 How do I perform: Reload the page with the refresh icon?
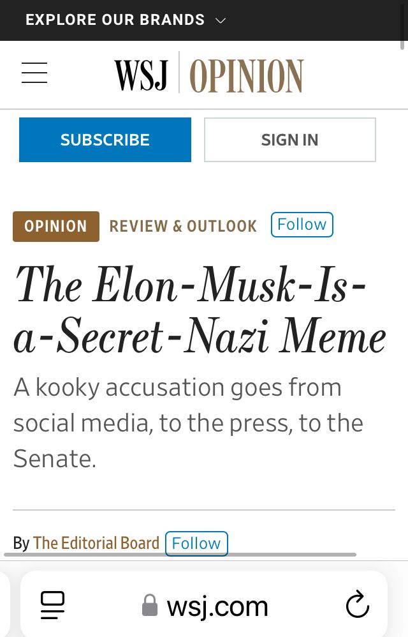point(358,604)
